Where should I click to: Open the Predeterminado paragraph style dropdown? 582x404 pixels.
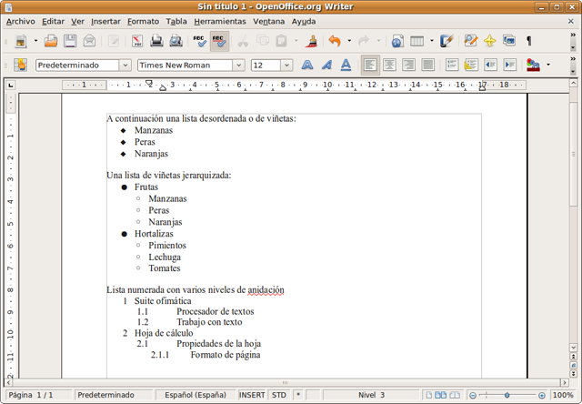[125, 66]
